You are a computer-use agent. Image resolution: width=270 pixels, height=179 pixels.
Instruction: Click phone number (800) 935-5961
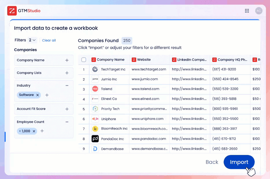point(225,109)
